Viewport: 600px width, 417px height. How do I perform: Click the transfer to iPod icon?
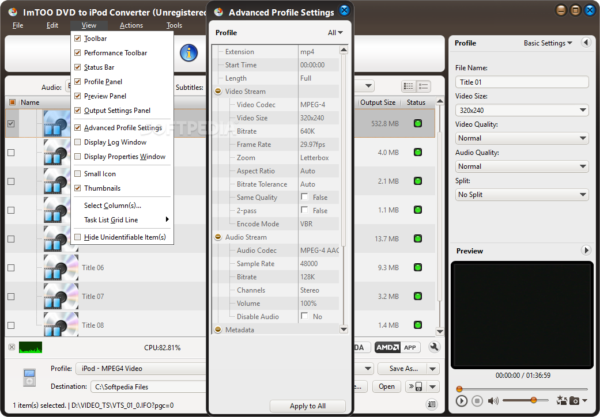[416, 386]
